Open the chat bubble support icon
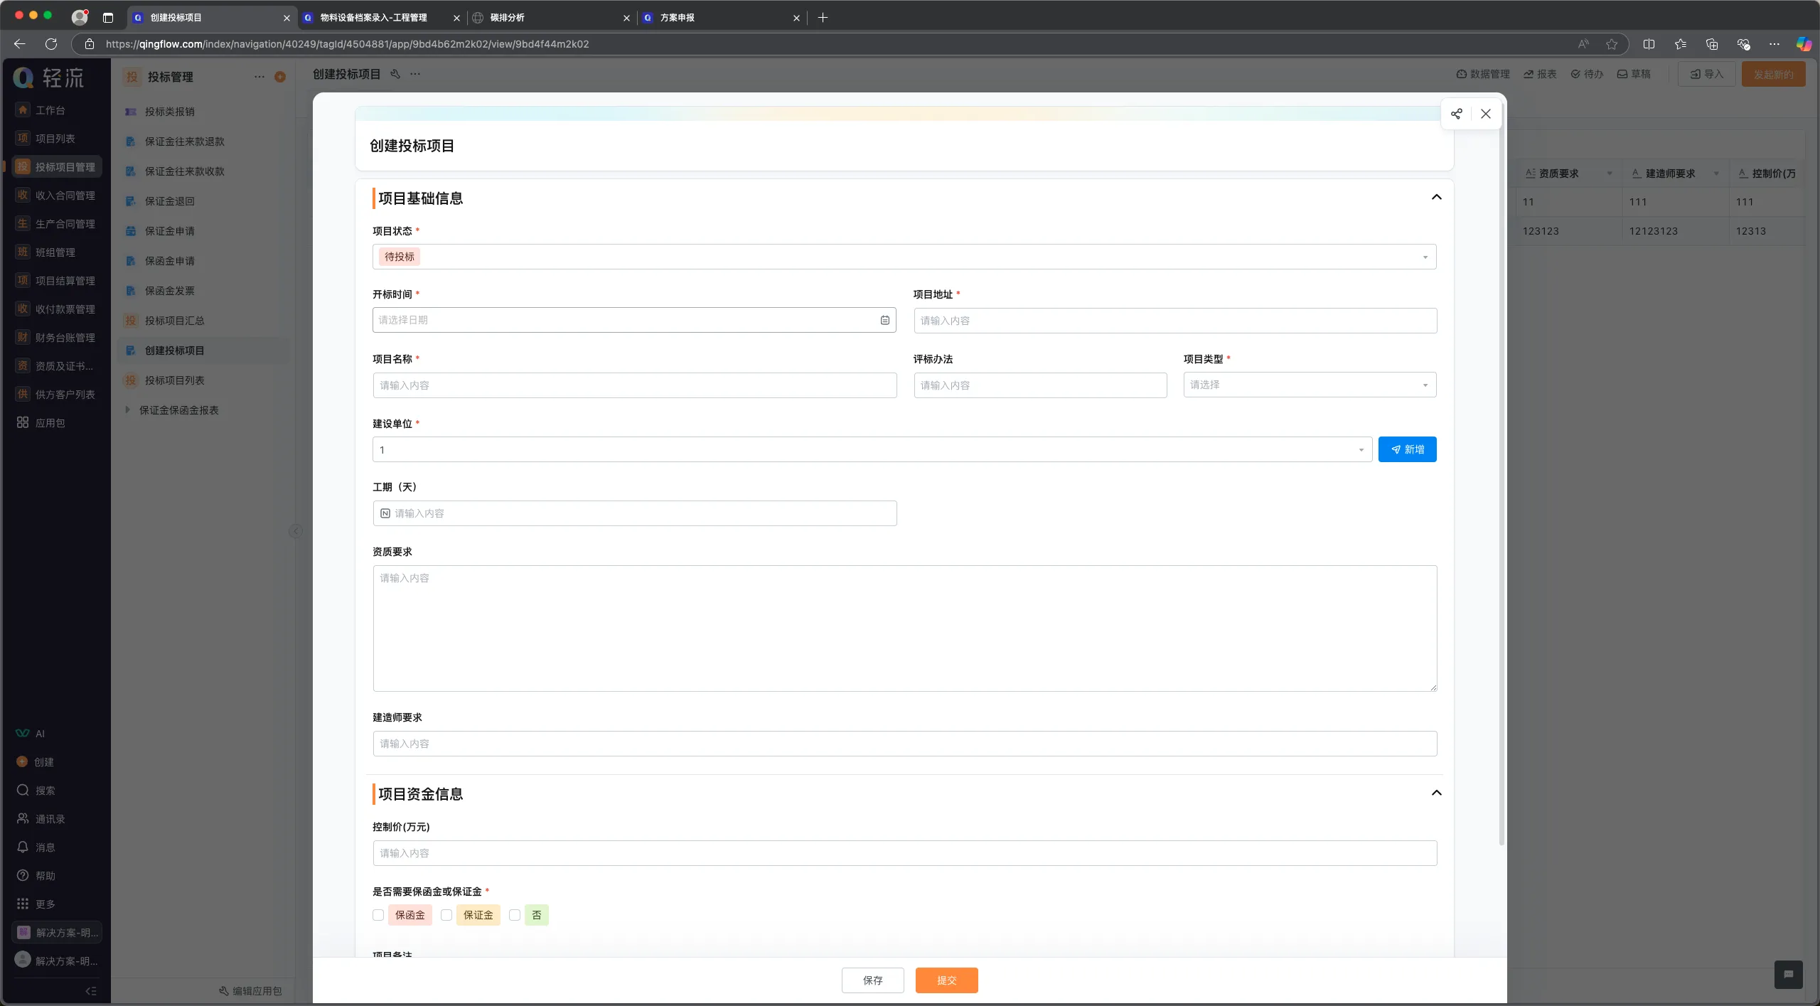The image size is (1820, 1006). 1788,975
